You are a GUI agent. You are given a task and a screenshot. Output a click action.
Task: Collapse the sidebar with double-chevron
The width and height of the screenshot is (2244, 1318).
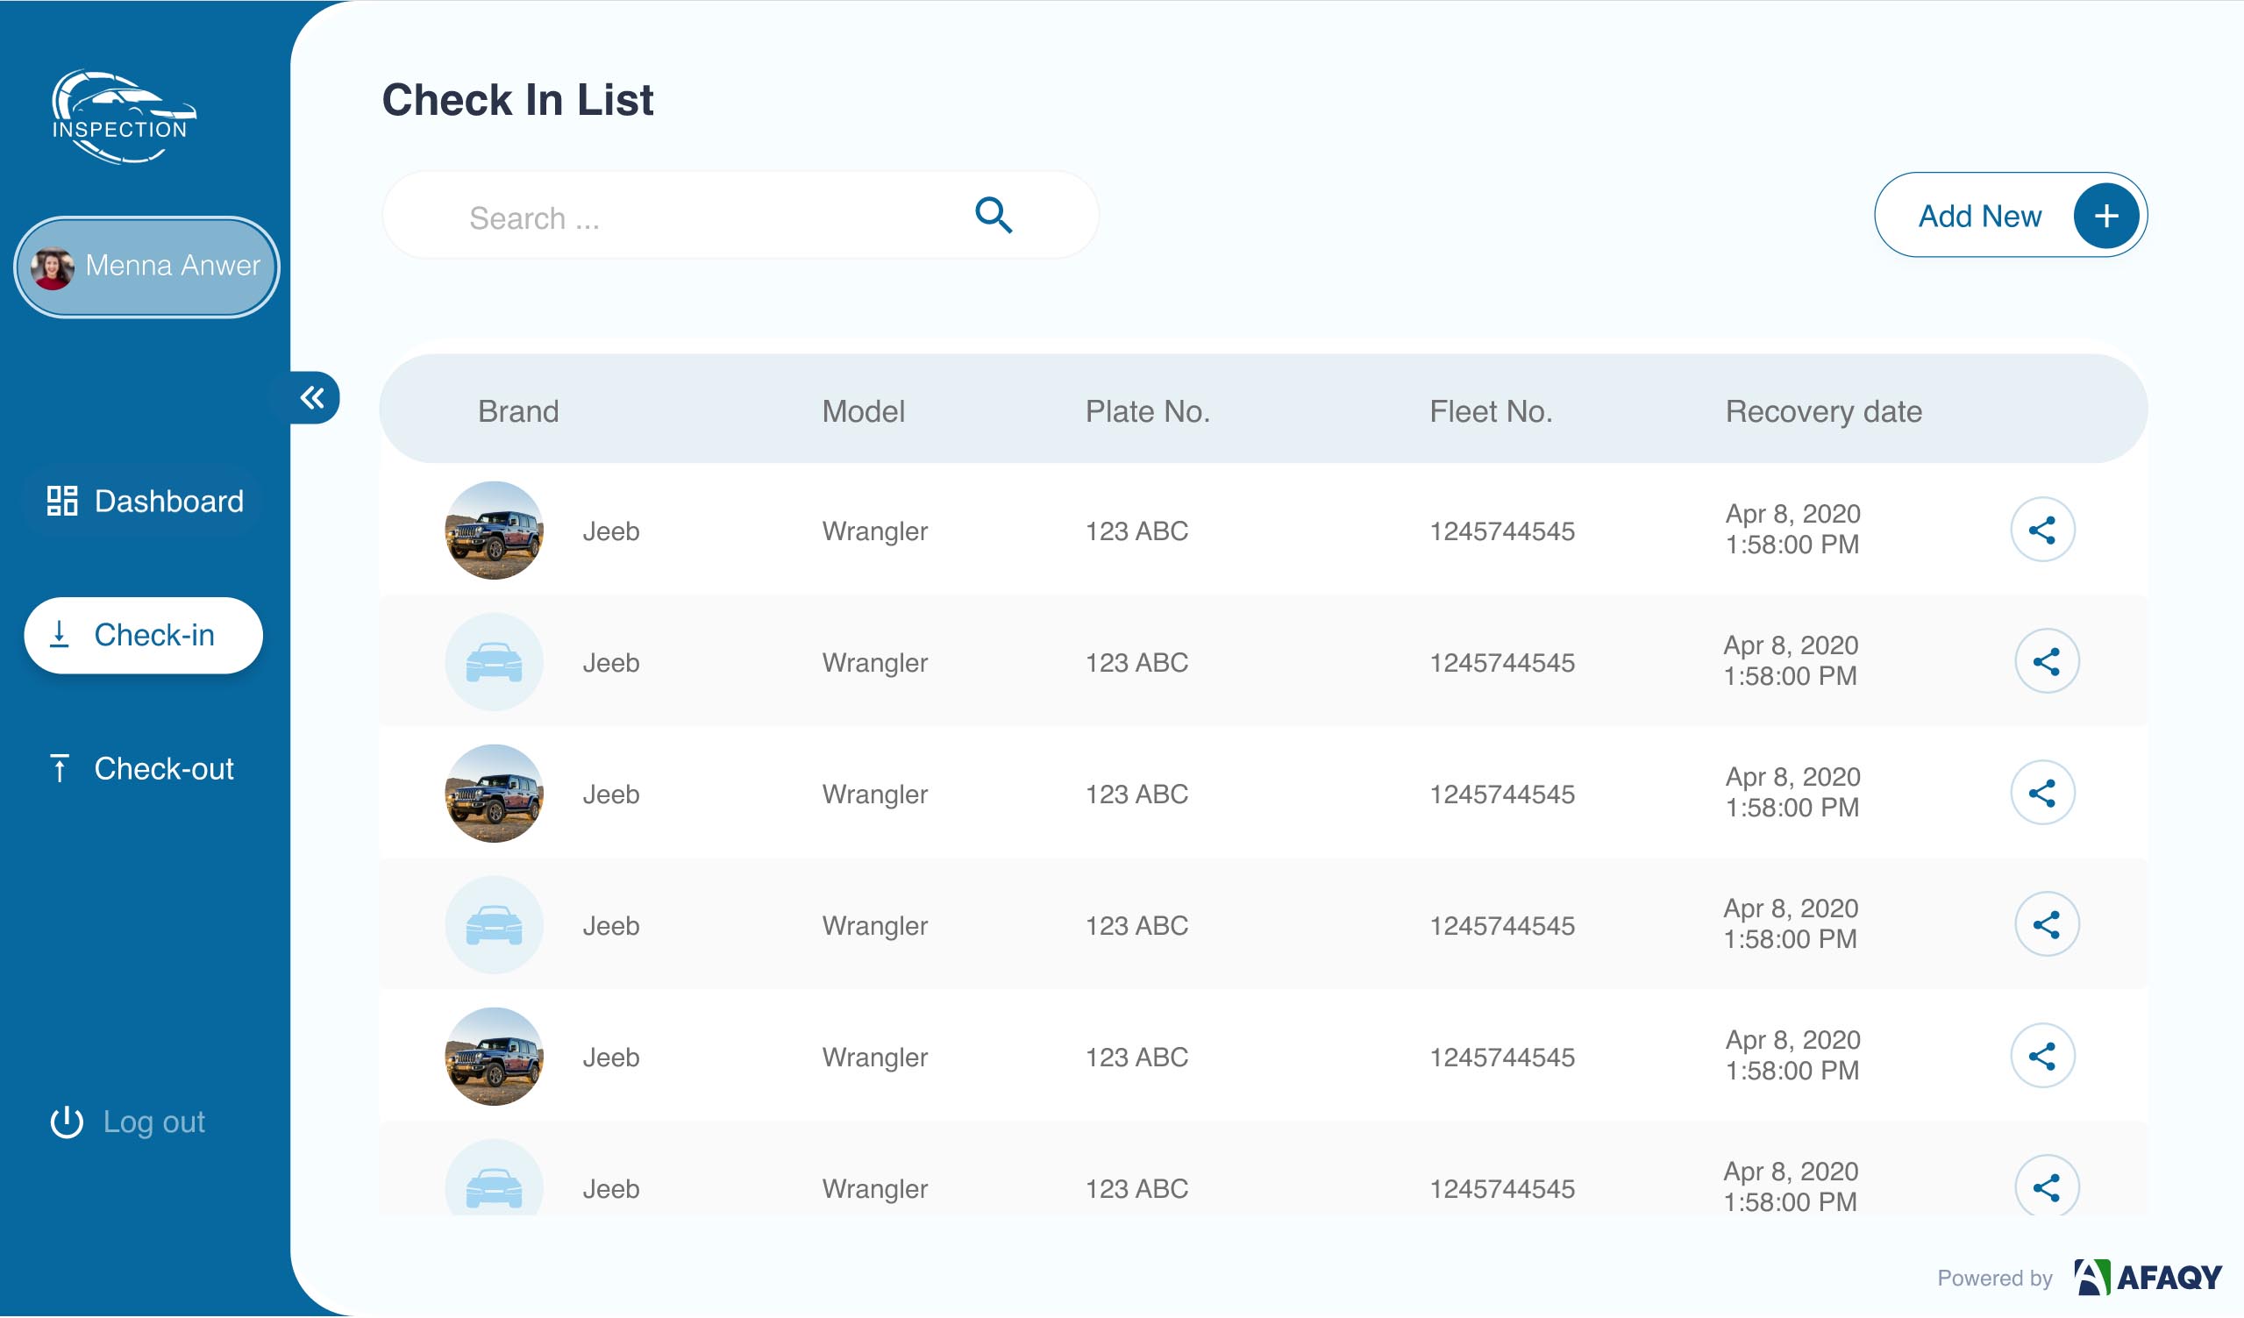click(313, 397)
